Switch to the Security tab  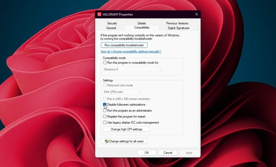(x=112, y=23)
